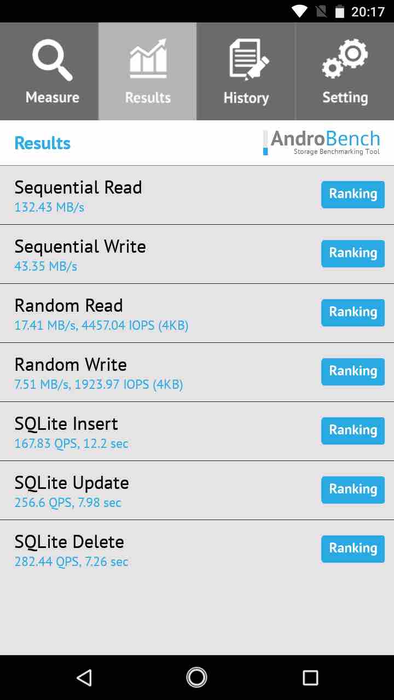Open Ranking for Sequential Read
The image size is (394, 700).
click(x=352, y=195)
